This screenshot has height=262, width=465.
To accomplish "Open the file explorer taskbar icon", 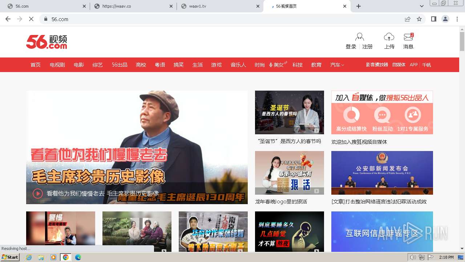I will point(41,257).
